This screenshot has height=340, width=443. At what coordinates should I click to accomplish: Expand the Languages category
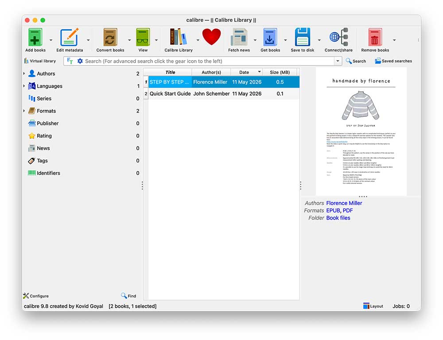[24, 86]
